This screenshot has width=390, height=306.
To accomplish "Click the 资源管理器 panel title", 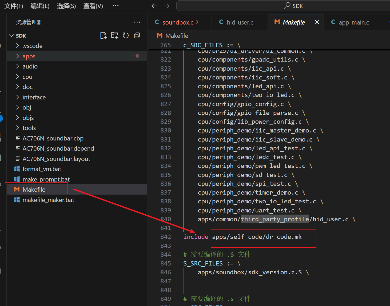I will (29, 22).
